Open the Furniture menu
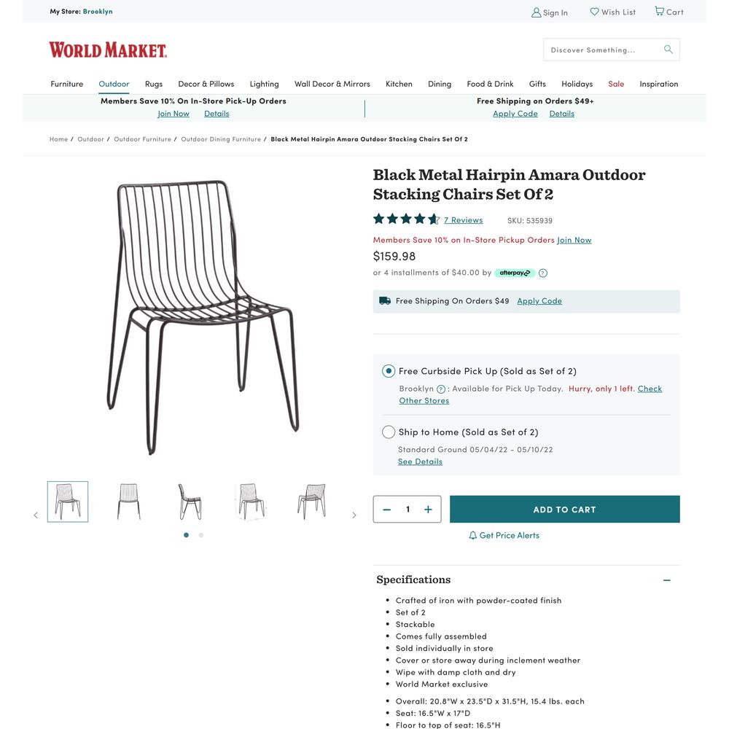Screen dimensions: 729x729 (x=67, y=84)
